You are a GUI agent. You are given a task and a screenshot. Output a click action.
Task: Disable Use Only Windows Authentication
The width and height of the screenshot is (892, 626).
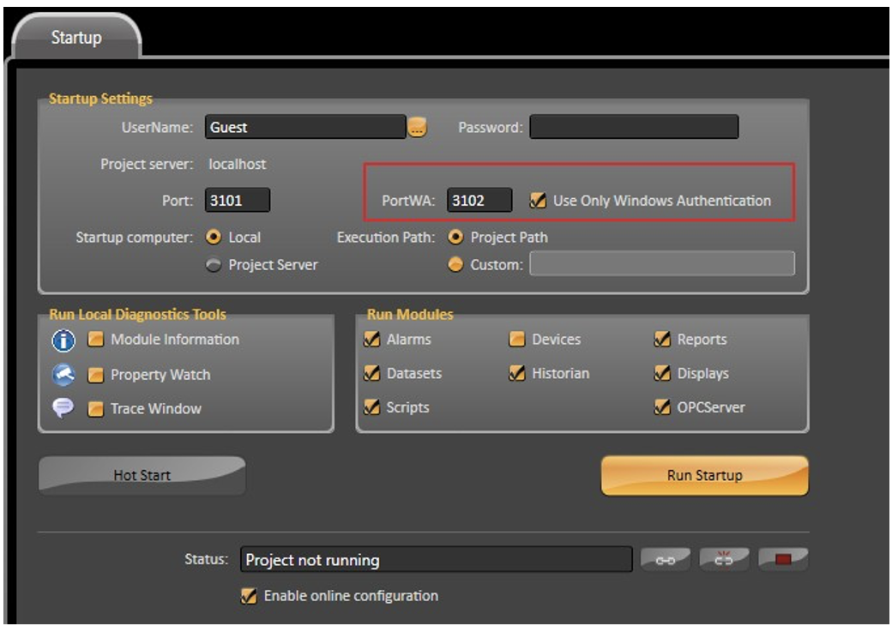point(538,201)
